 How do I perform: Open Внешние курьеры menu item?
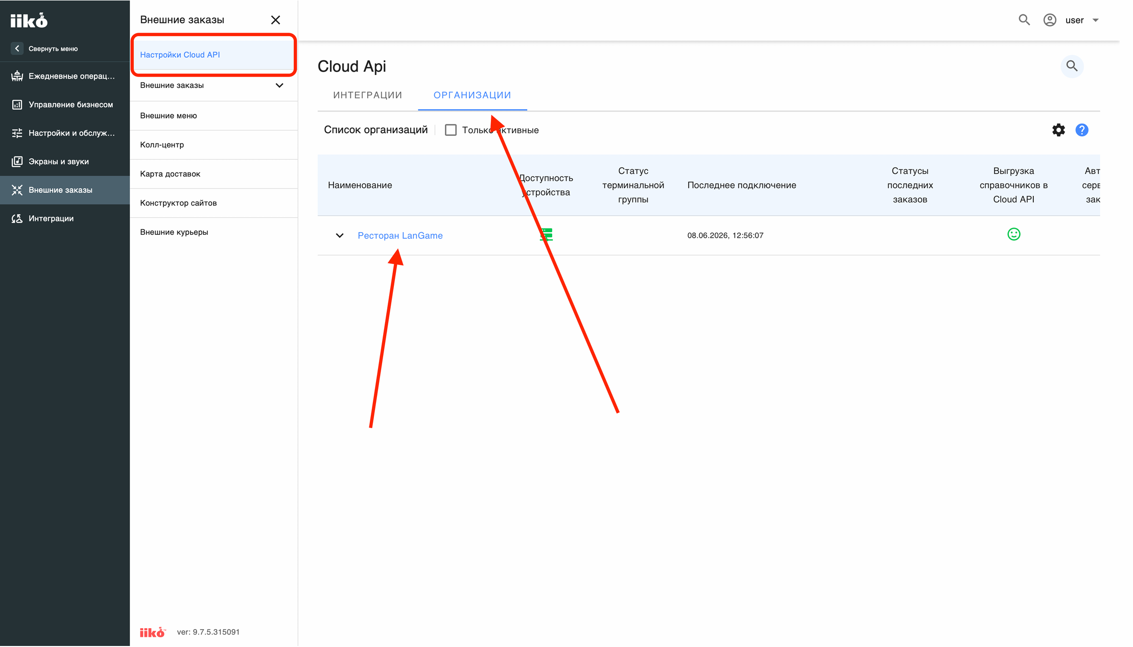pyautogui.click(x=214, y=232)
